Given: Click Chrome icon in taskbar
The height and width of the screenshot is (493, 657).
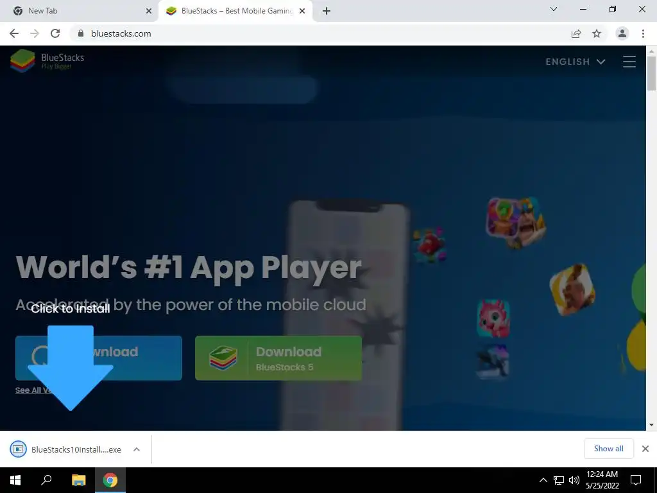Looking at the screenshot, I should [x=110, y=480].
